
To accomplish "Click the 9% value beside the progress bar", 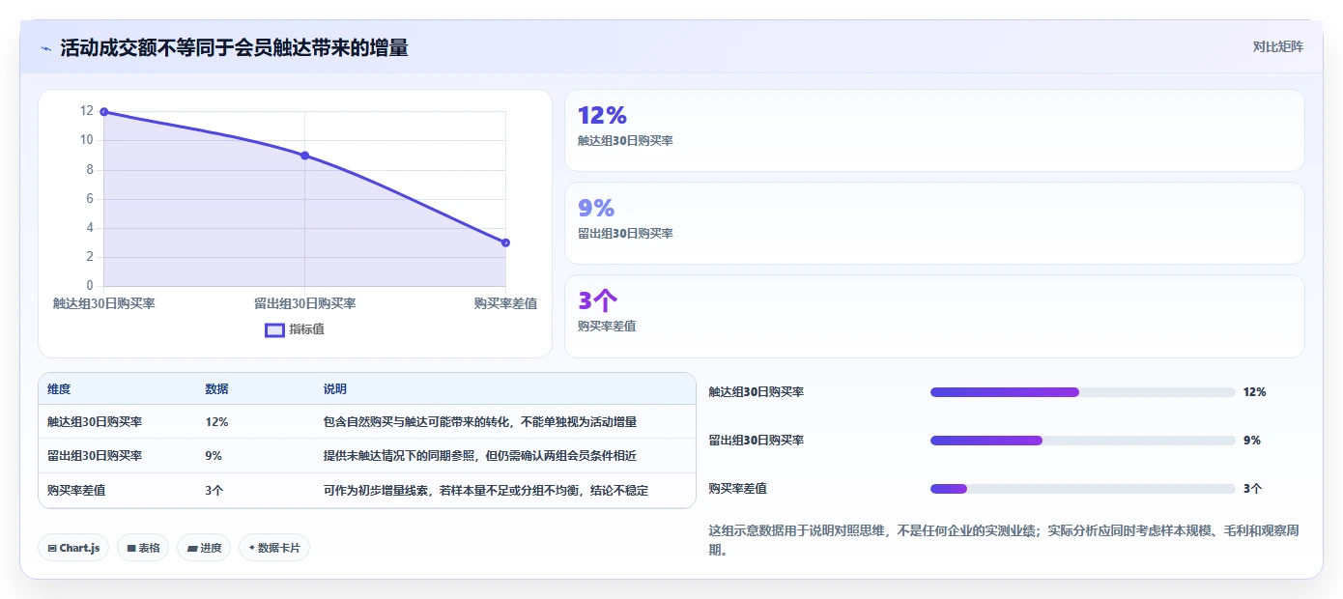I will coord(1252,441).
